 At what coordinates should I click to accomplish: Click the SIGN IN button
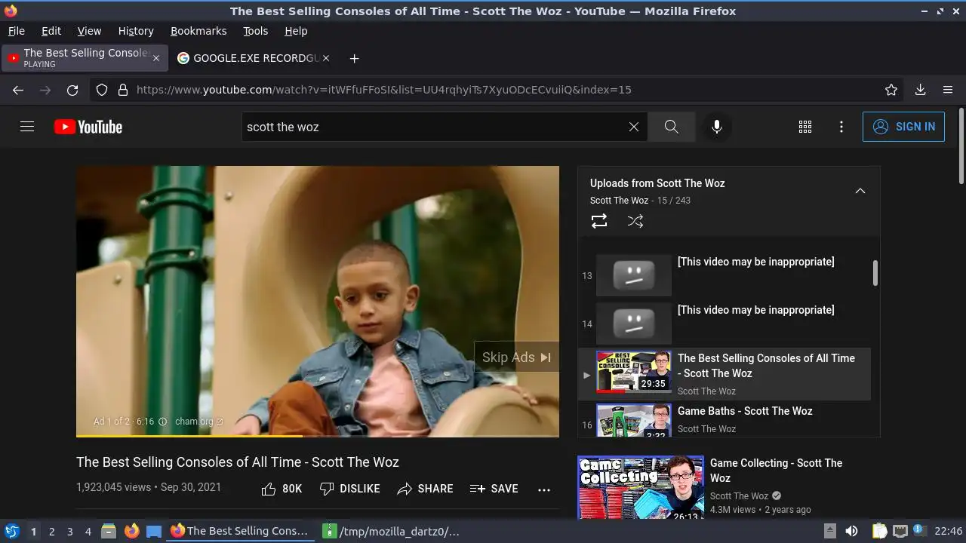[x=903, y=127]
